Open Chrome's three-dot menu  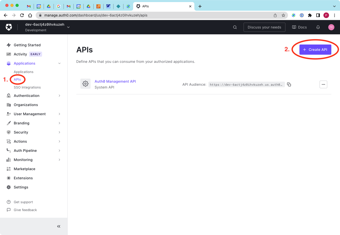pos(334,15)
